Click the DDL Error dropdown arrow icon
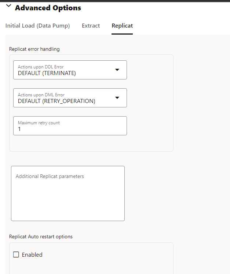This screenshot has height=274, width=230. pos(117,70)
